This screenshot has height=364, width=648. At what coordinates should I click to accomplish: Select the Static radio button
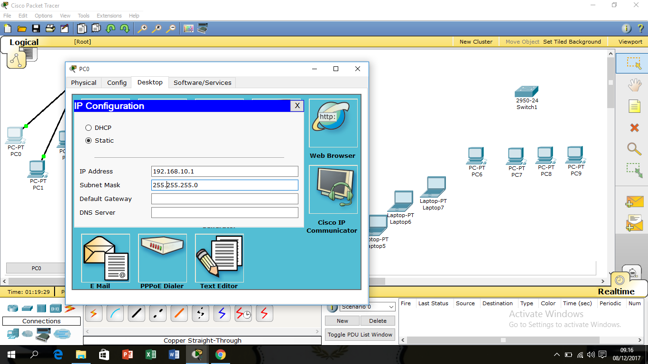click(88, 141)
